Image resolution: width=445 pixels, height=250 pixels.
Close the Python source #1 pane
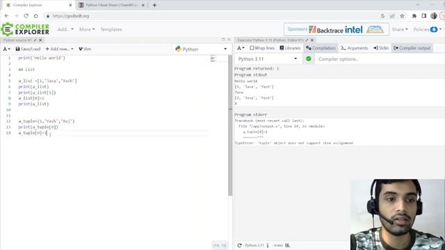click(40, 40)
